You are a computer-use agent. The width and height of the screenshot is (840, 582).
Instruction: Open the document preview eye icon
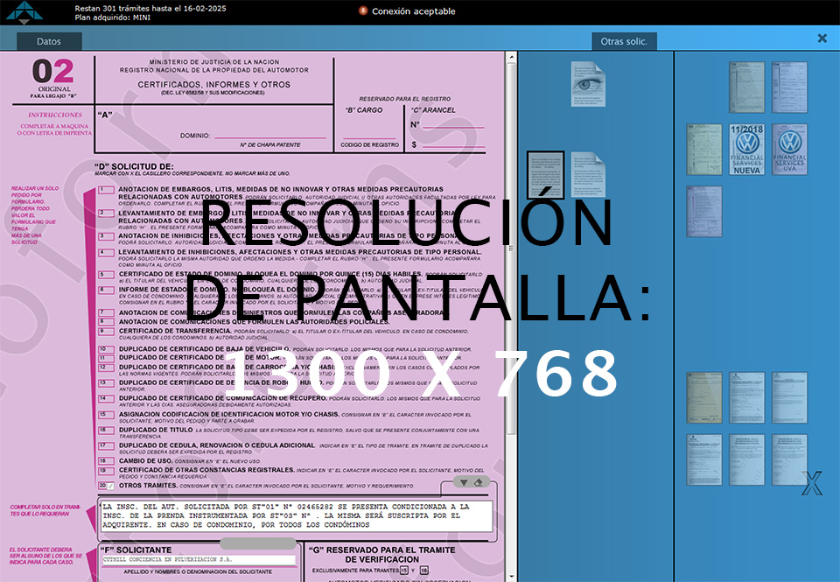pos(587,84)
